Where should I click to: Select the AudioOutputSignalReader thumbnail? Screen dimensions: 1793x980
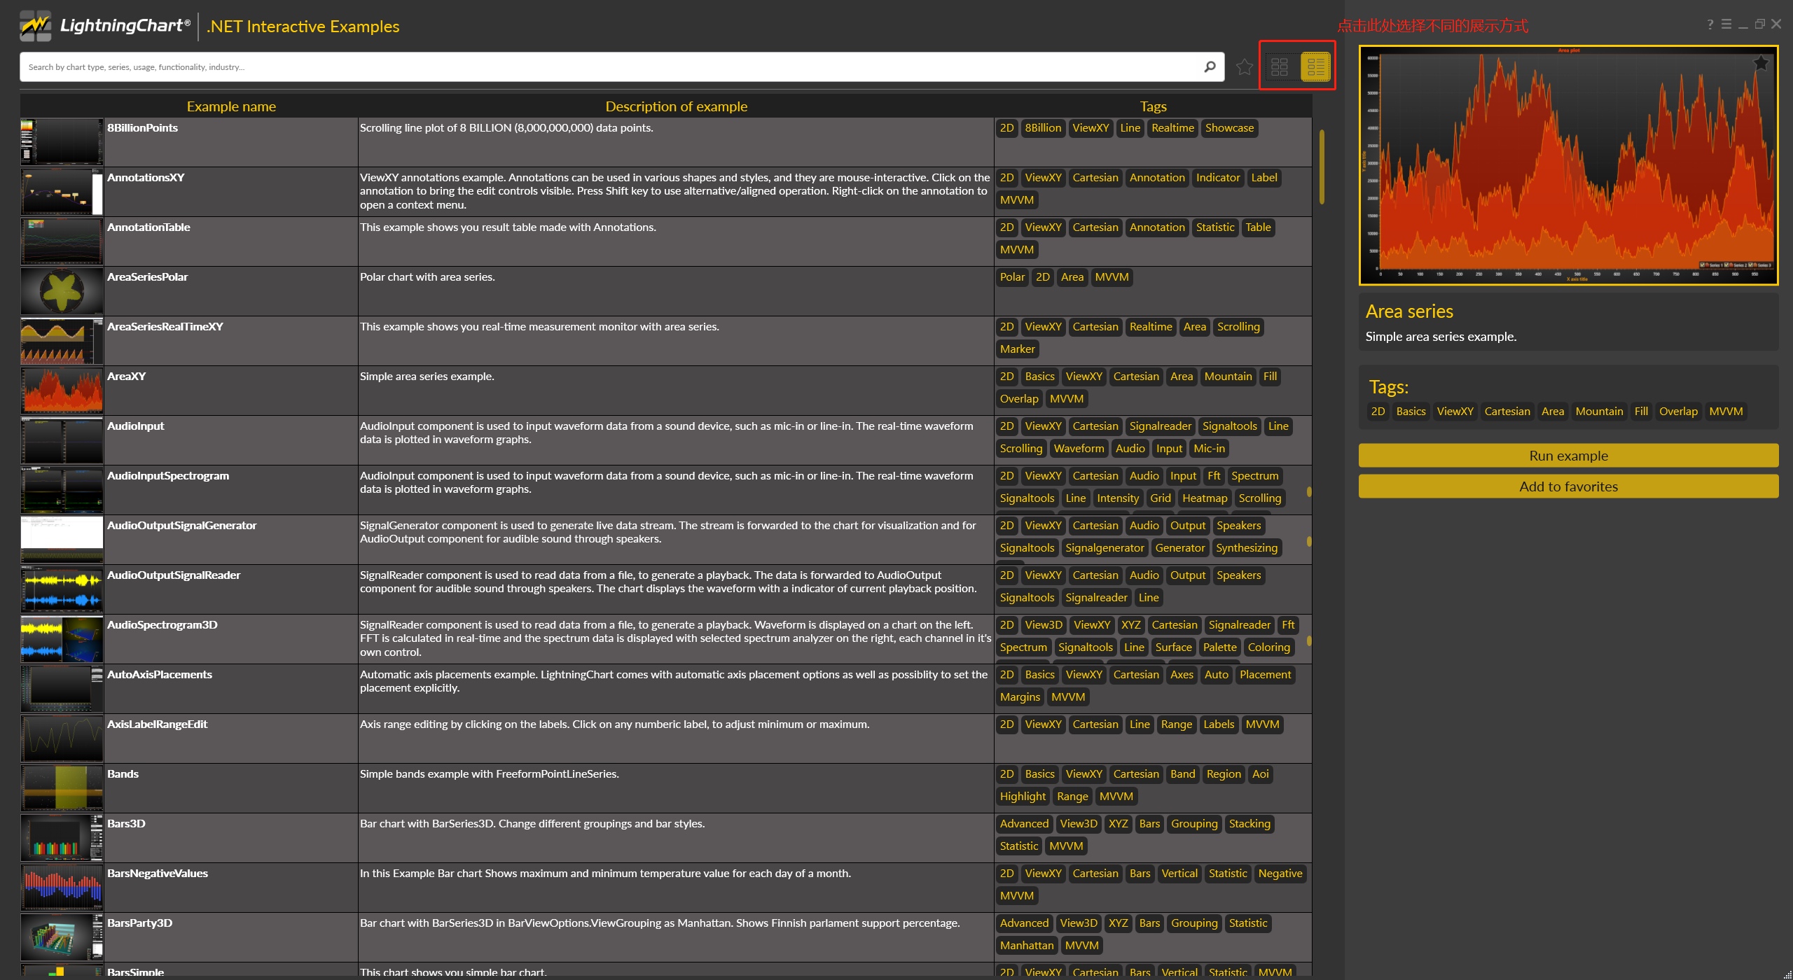point(62,589)
